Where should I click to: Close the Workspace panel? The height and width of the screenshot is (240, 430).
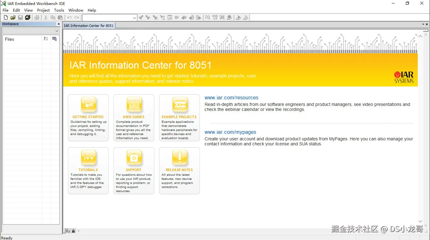[58, 24]
